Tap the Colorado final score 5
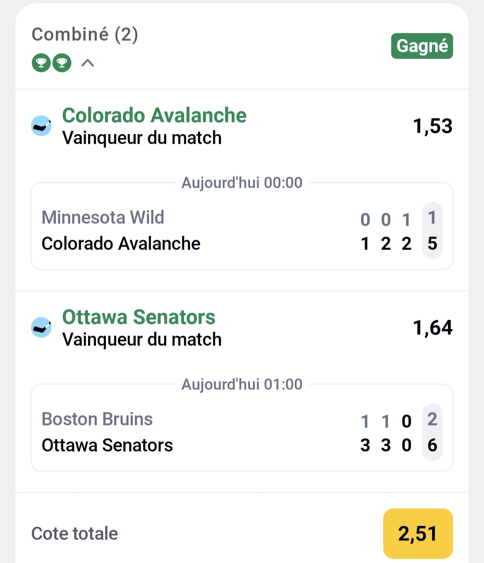 pyautogui.click(x=432, y=244)
